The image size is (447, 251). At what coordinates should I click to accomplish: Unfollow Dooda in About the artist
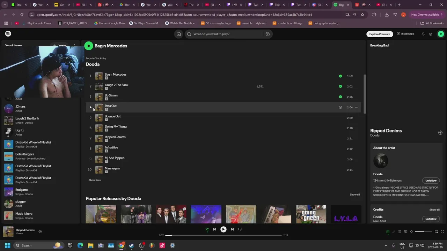coord(431,181)
